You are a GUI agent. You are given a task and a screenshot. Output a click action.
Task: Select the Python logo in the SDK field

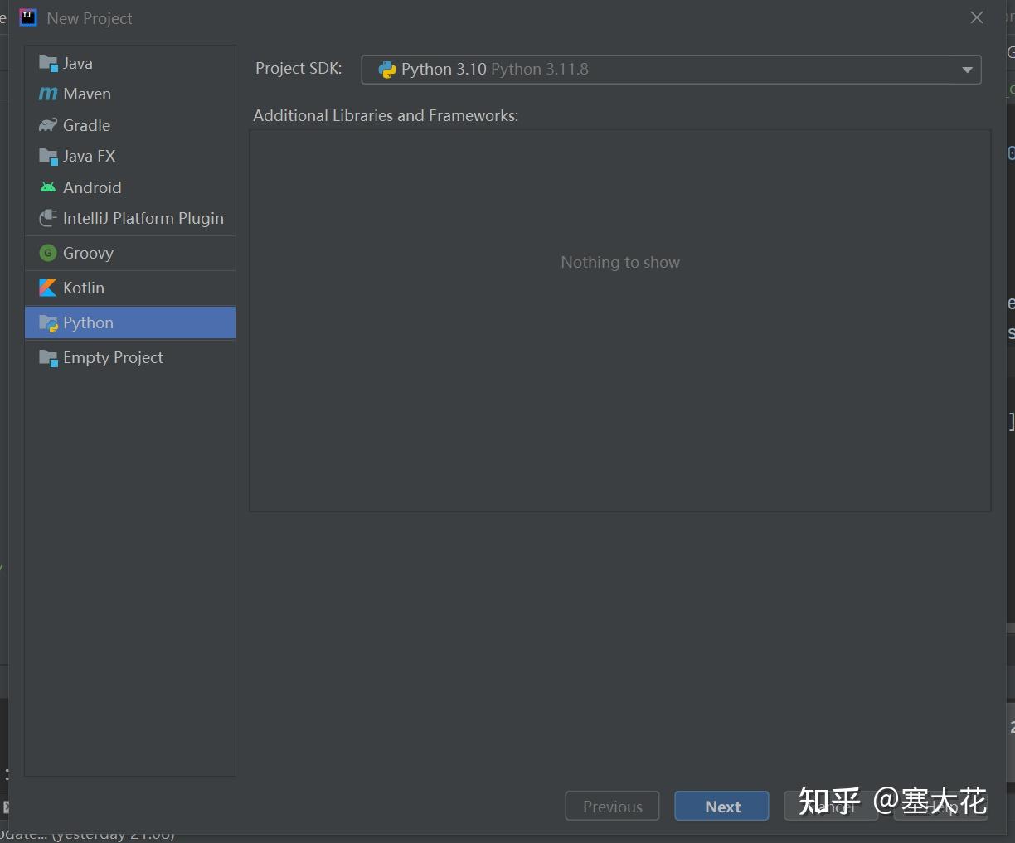386,69
